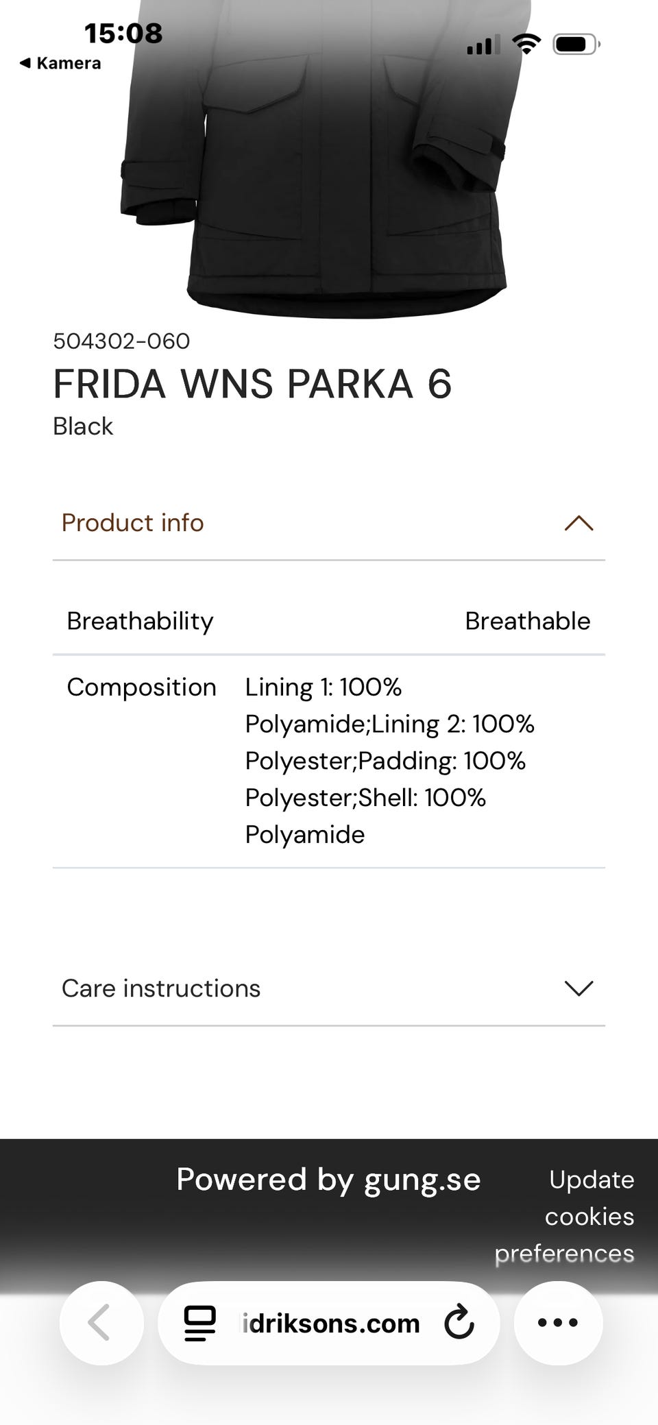Tap the battery indicator icon
The height and width of the screenshot is (1425, 658).
pyautogui.click(x=575, y=45)
